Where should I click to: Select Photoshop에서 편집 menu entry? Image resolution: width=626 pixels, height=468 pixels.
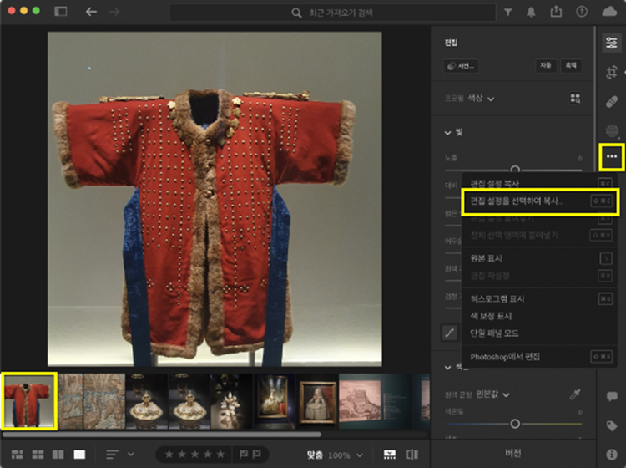[x=506, y=356]
